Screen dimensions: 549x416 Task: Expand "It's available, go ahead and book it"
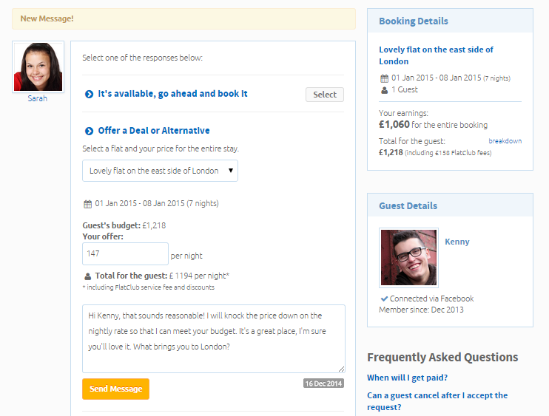click(x=172, y=94)
